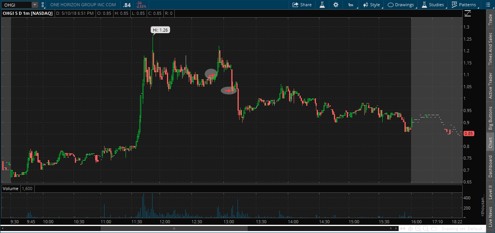Screen dimensions: 495x233
Task: Change the 1m timeframe aggregation
Action: point(350,5)
